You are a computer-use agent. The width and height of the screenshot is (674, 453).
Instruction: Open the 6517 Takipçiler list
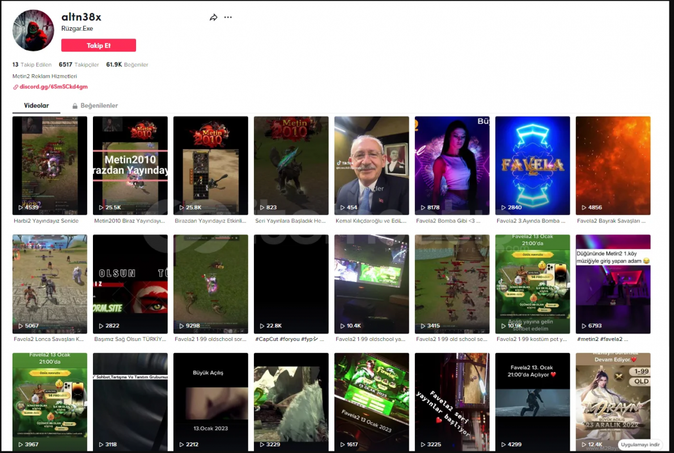(79, 65)
